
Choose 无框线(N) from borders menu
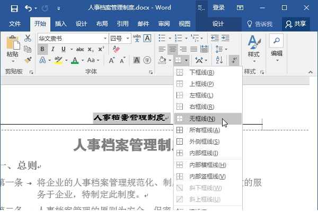click(x=208, y=119)
